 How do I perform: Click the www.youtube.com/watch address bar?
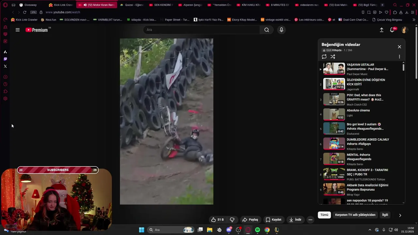tap(63, 12)
